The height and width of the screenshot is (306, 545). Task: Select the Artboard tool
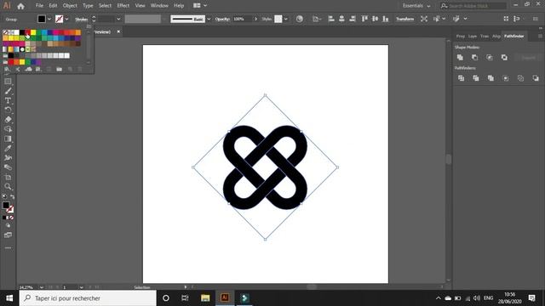click(x=8, y=178)
